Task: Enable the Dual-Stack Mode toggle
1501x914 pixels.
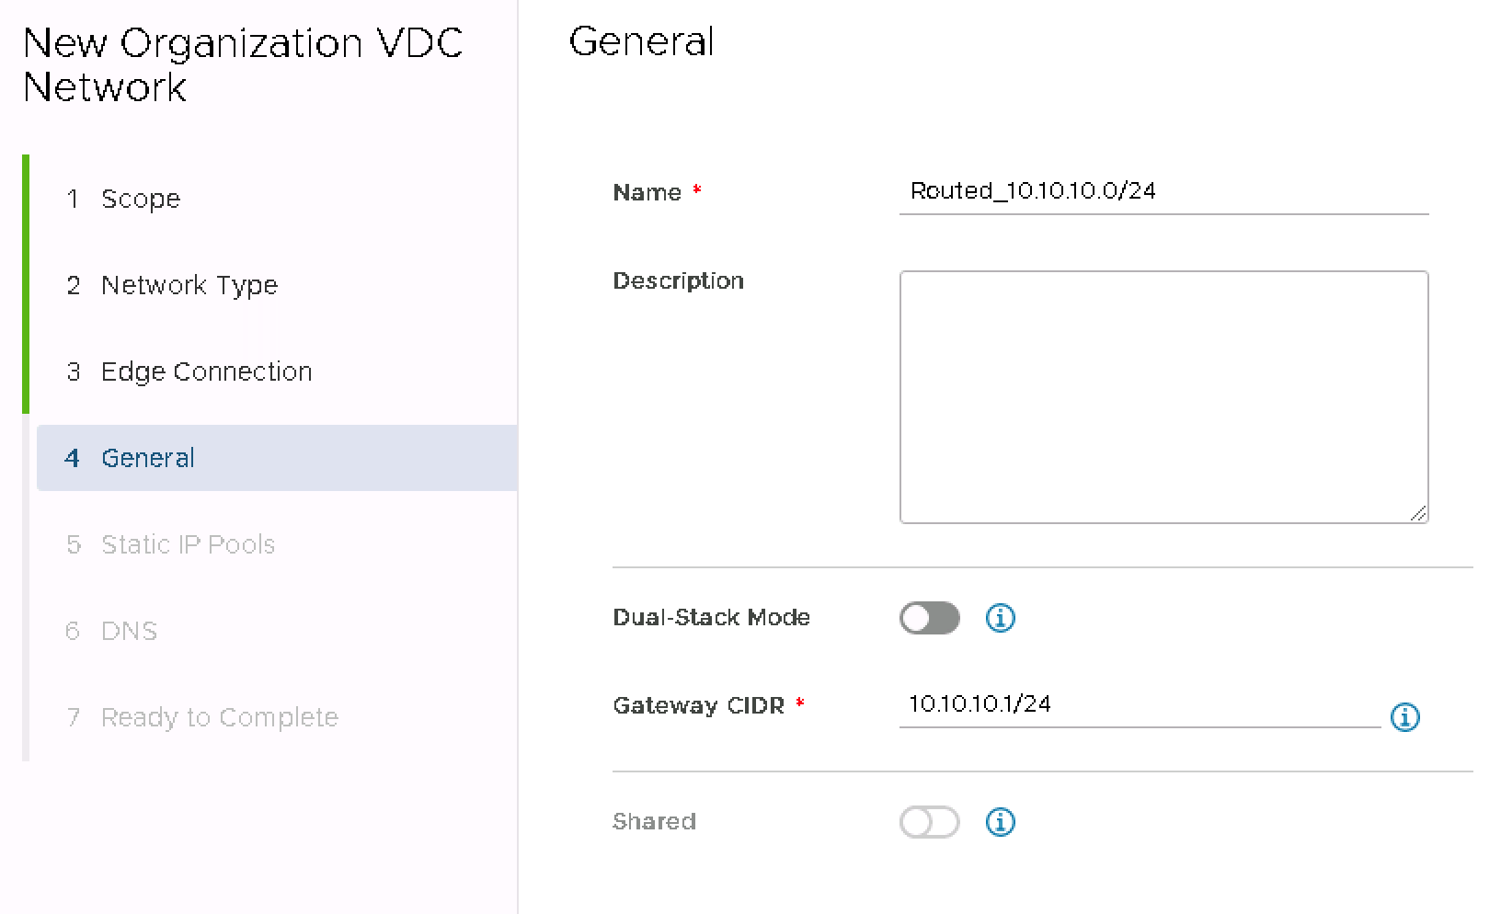Action: pyautogui.click(x=929, y=618)
